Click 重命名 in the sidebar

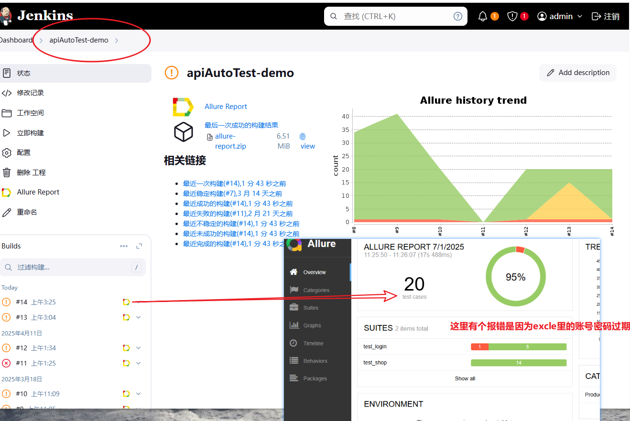(75, 212)
